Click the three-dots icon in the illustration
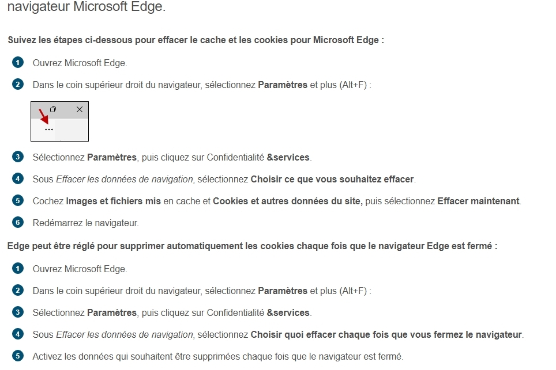 click(x=49, y=129)
